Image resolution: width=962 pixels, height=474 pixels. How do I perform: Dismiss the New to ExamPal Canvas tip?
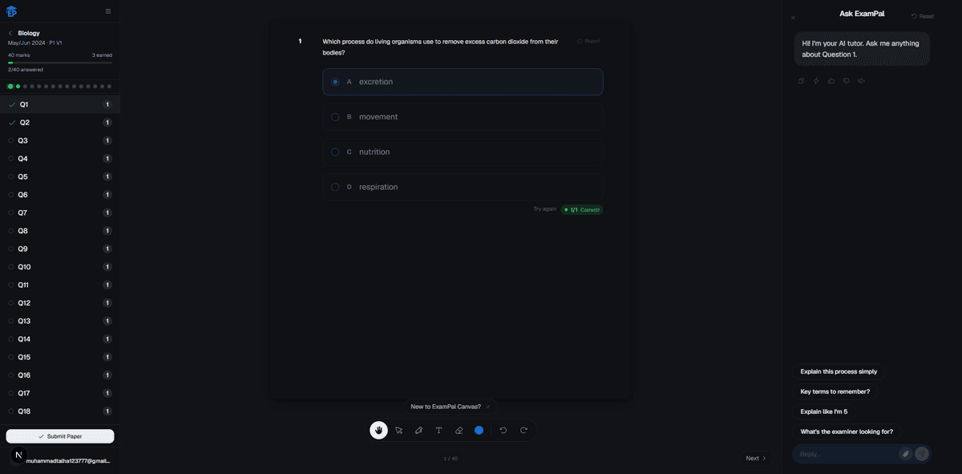click(487, 407)
